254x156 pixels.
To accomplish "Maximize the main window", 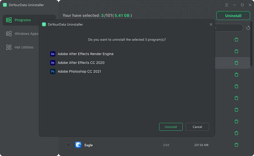I will click(x=242, y=5).
